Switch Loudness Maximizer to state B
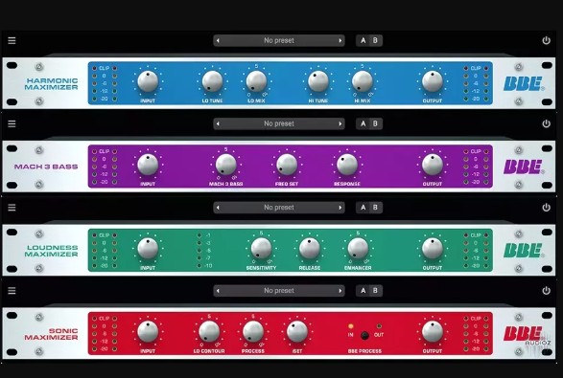The image size is (563, 378). tap(375, 208)
